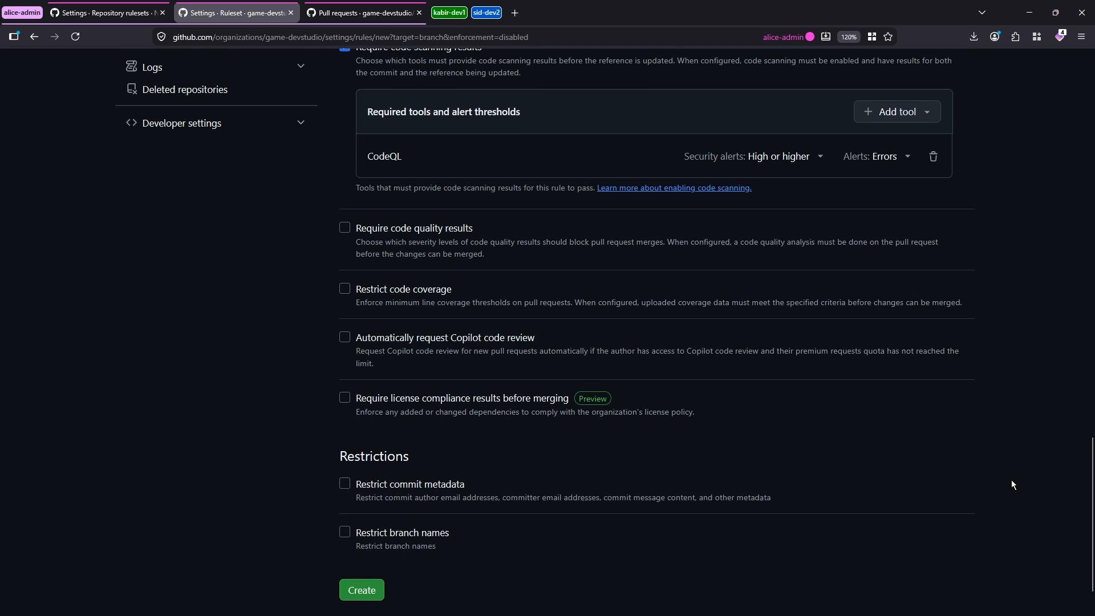Click the Developer settings code icon
The width and height of the screenshot is (1095, 616).
pos(132,123)
